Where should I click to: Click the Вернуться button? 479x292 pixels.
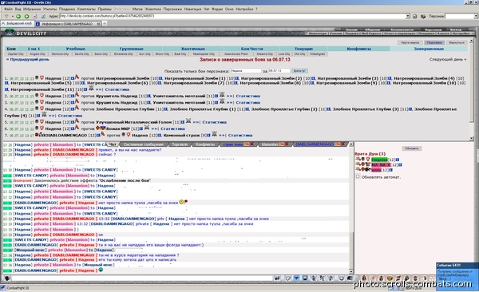tap(457, 43)
